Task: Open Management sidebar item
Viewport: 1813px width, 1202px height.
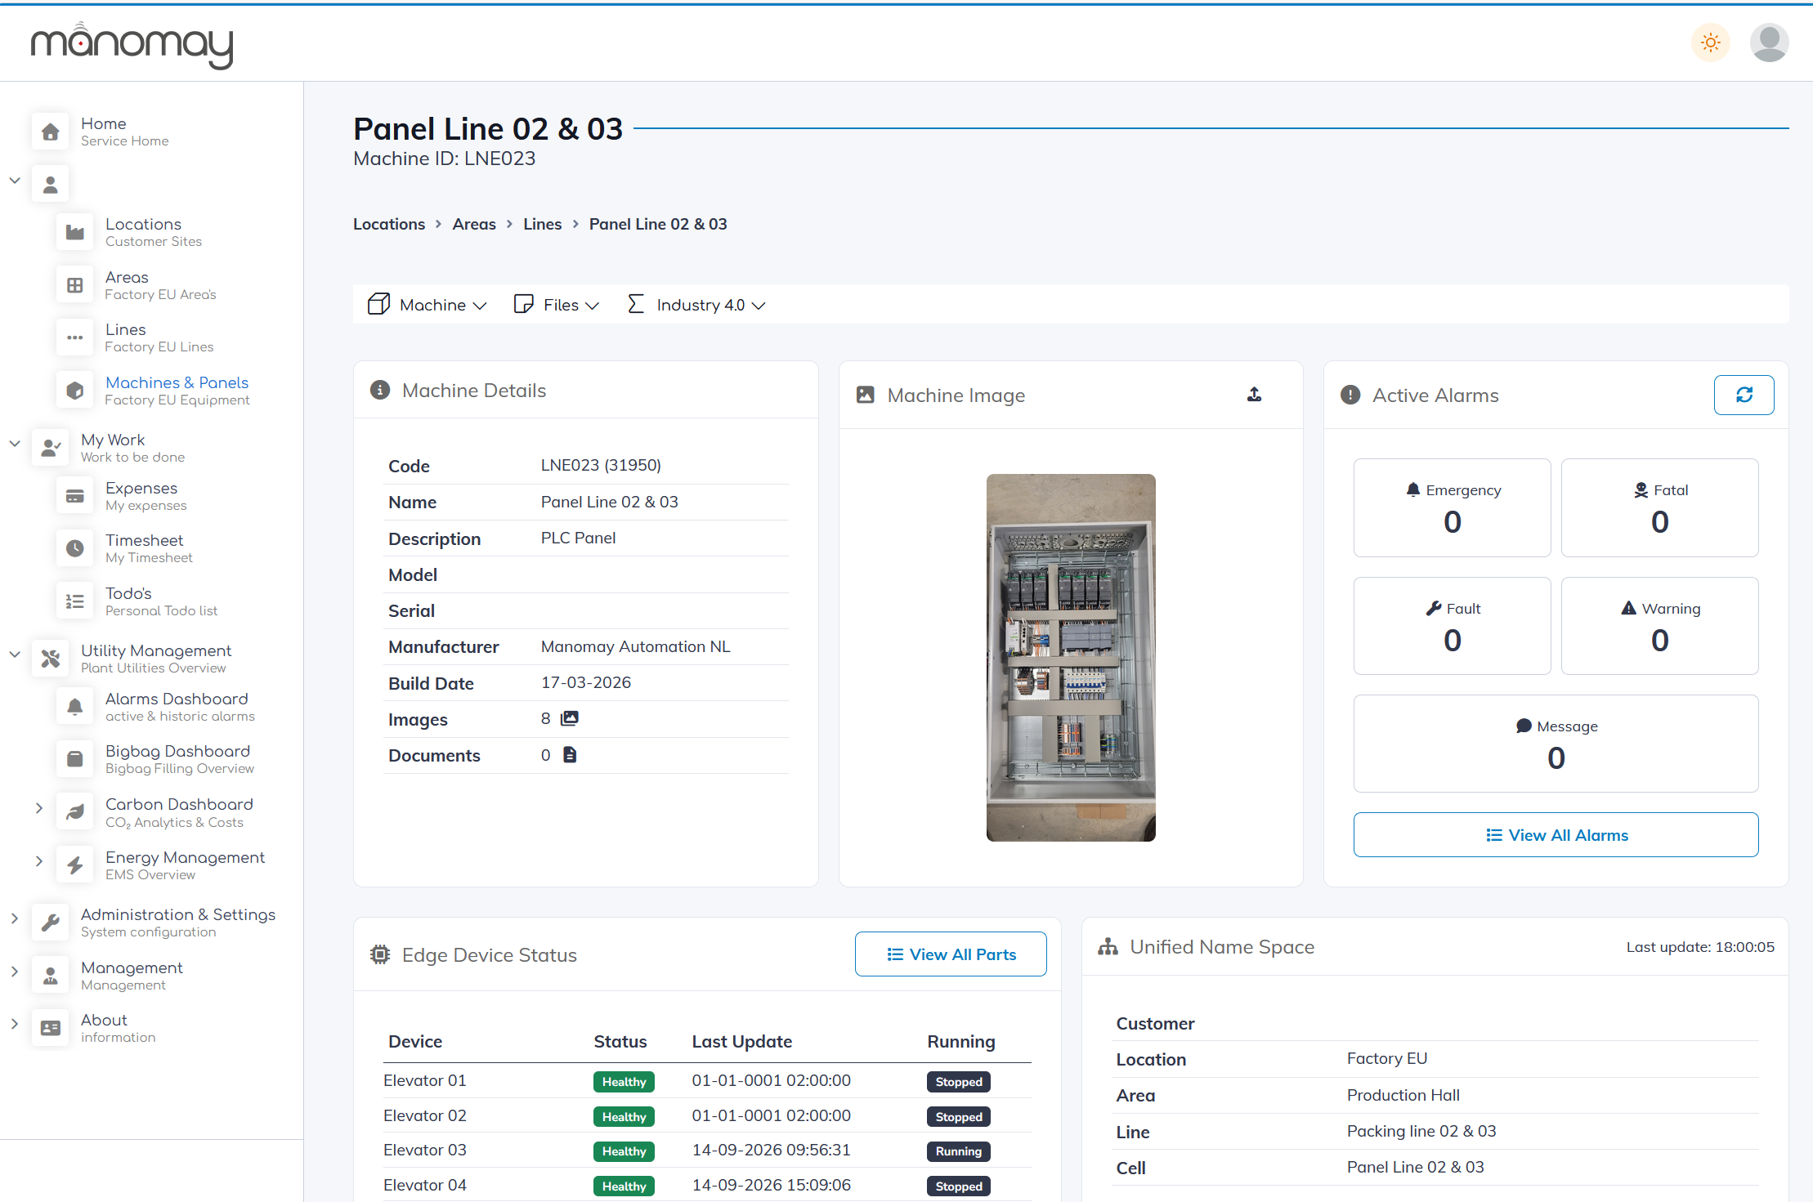Action: (131, 976)
